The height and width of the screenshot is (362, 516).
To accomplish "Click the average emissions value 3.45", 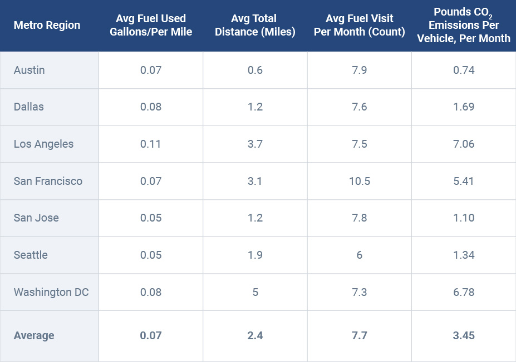I will (x=464, y=335).
